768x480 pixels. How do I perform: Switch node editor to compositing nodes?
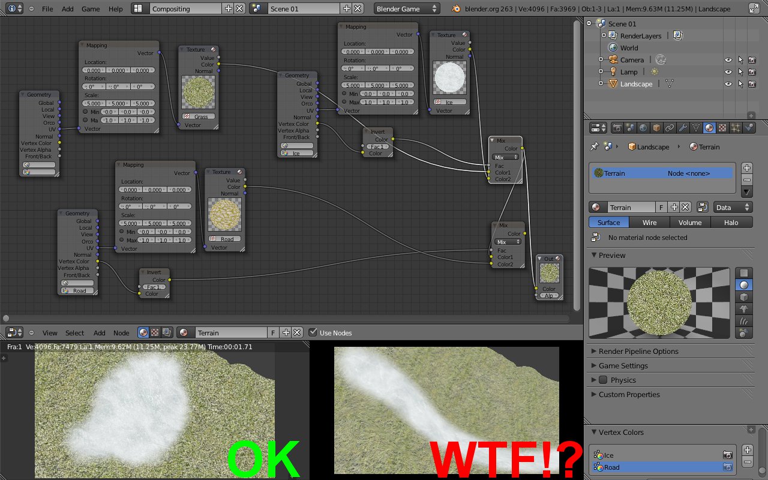click(x=166, y=332)
